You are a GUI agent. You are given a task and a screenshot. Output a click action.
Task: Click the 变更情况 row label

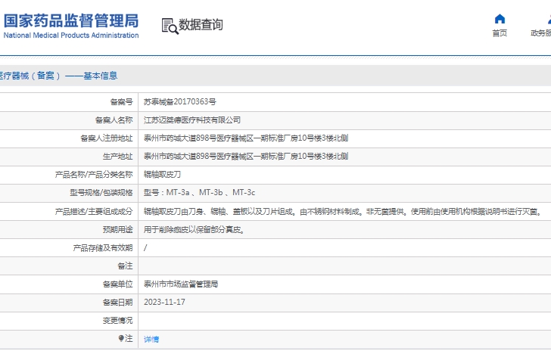[118, 321]
